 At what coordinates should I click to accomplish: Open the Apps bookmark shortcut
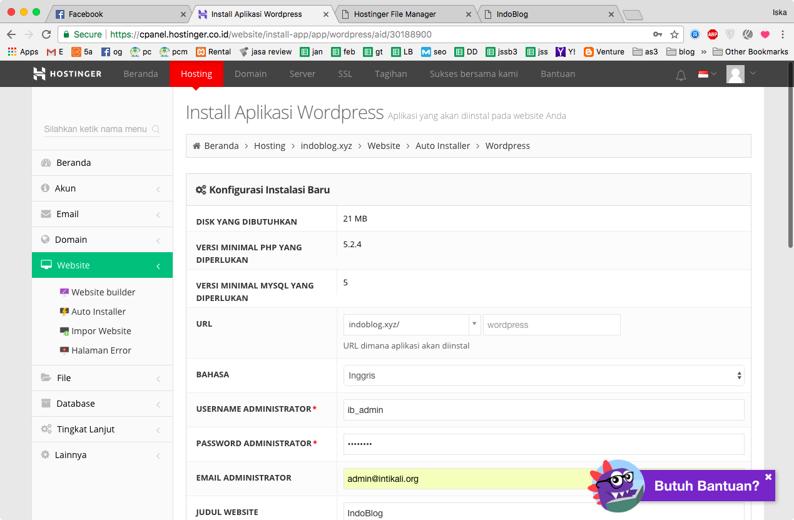(x=23, y=52)
